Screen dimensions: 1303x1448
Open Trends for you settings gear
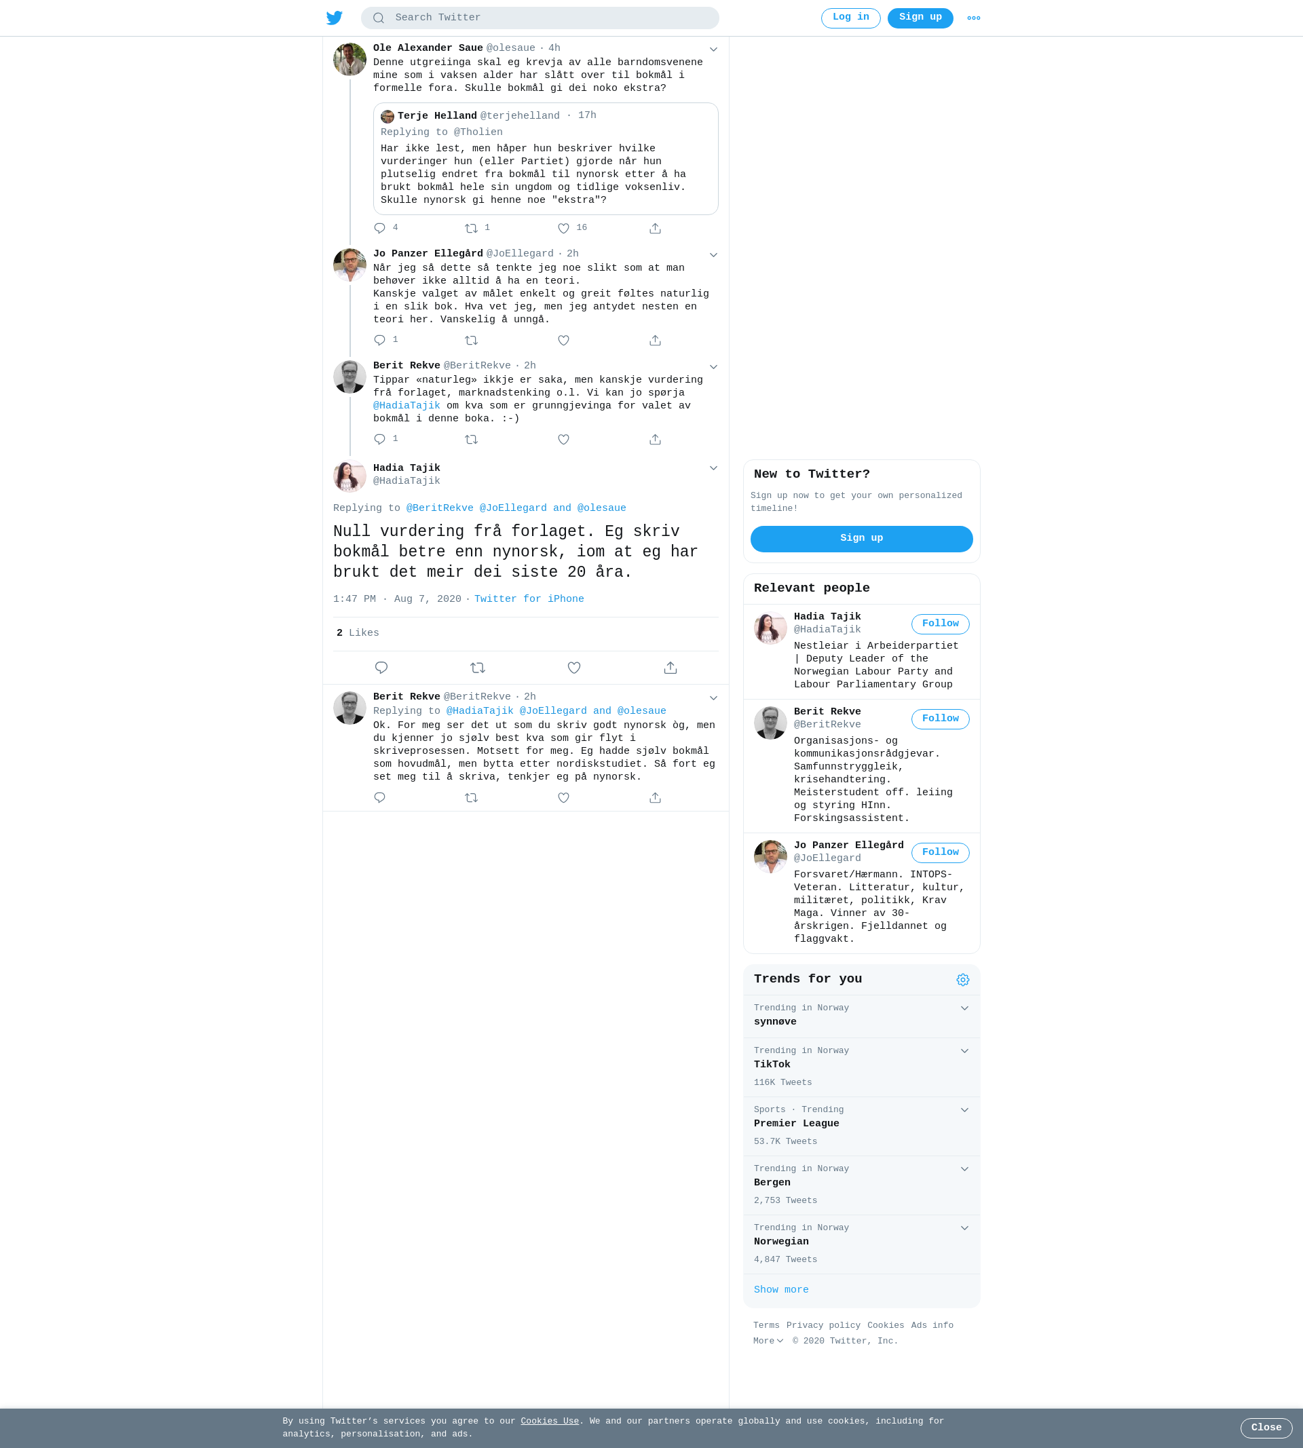(963, 980)
